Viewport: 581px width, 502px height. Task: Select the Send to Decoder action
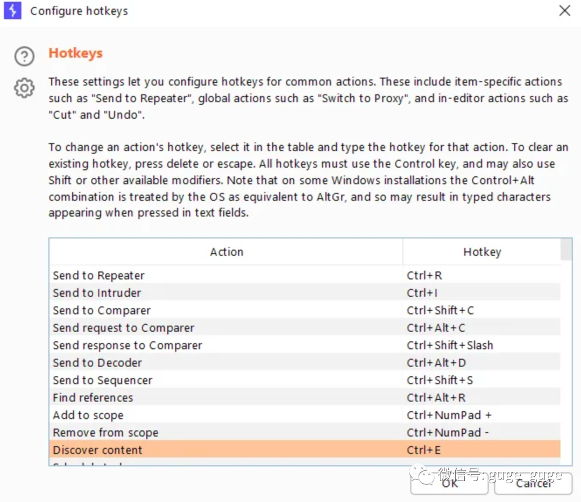[225, 362]
